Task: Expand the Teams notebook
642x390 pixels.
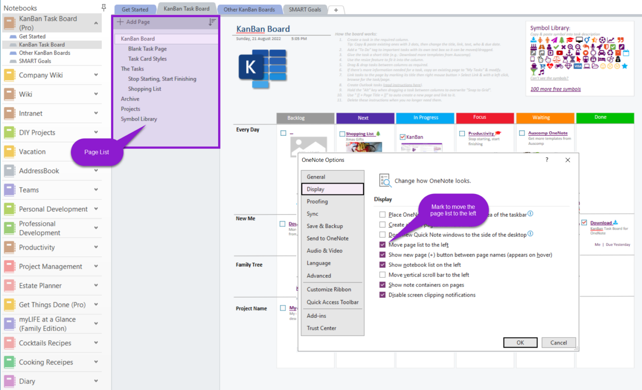Action: point(96,190)
